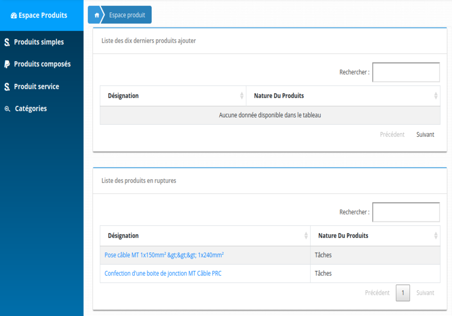Click the icon next to Produit service

click(7, 87)
